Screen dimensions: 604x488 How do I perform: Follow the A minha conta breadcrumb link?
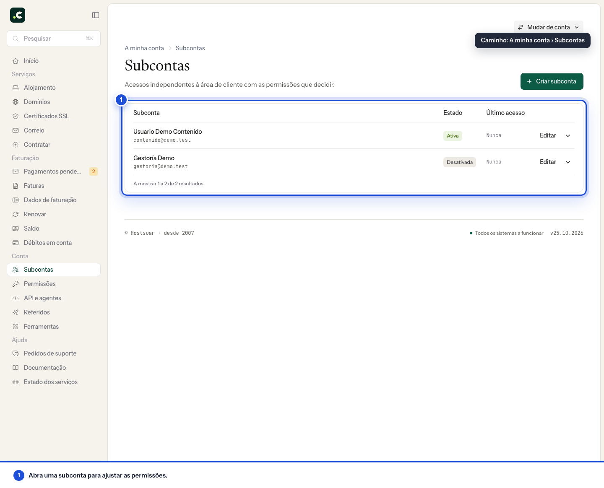coord(144,48)
